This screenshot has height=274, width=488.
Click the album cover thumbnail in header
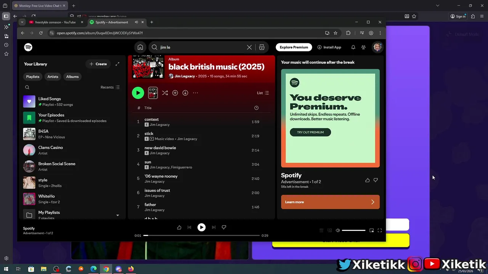coord(148,67)
